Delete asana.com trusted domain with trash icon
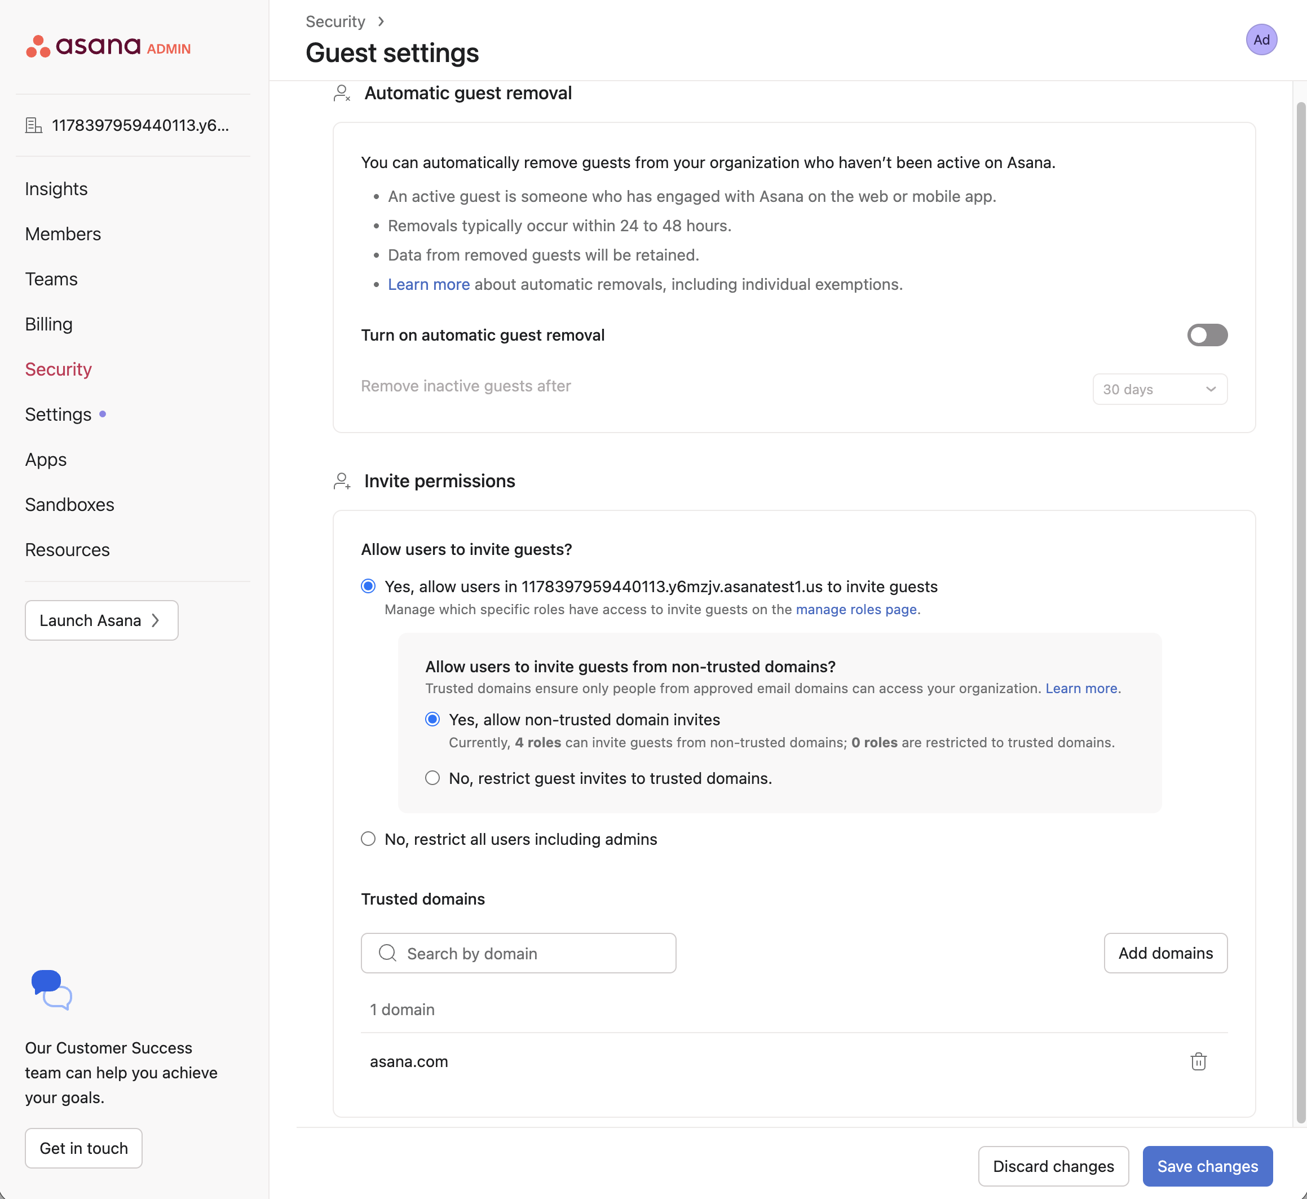Screen dimensions: 1307x1199 (x=1198, y=1061)
